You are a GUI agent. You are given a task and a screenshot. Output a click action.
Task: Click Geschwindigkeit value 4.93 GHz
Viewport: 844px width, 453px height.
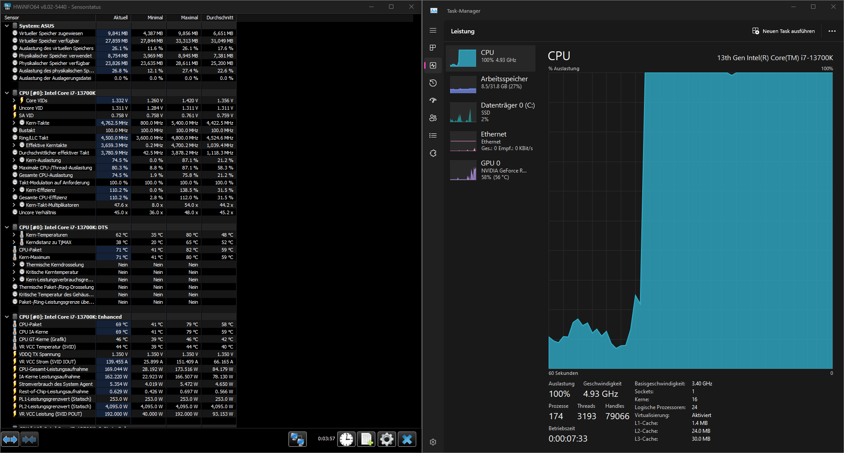(x=600, y=394)
